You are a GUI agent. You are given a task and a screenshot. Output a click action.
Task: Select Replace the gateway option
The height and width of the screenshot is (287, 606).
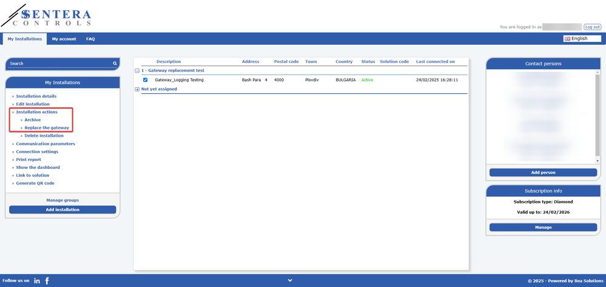47,128
